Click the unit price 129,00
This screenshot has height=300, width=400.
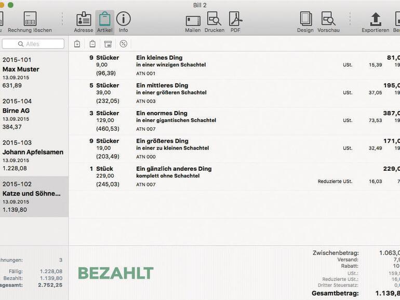(105, 120)
